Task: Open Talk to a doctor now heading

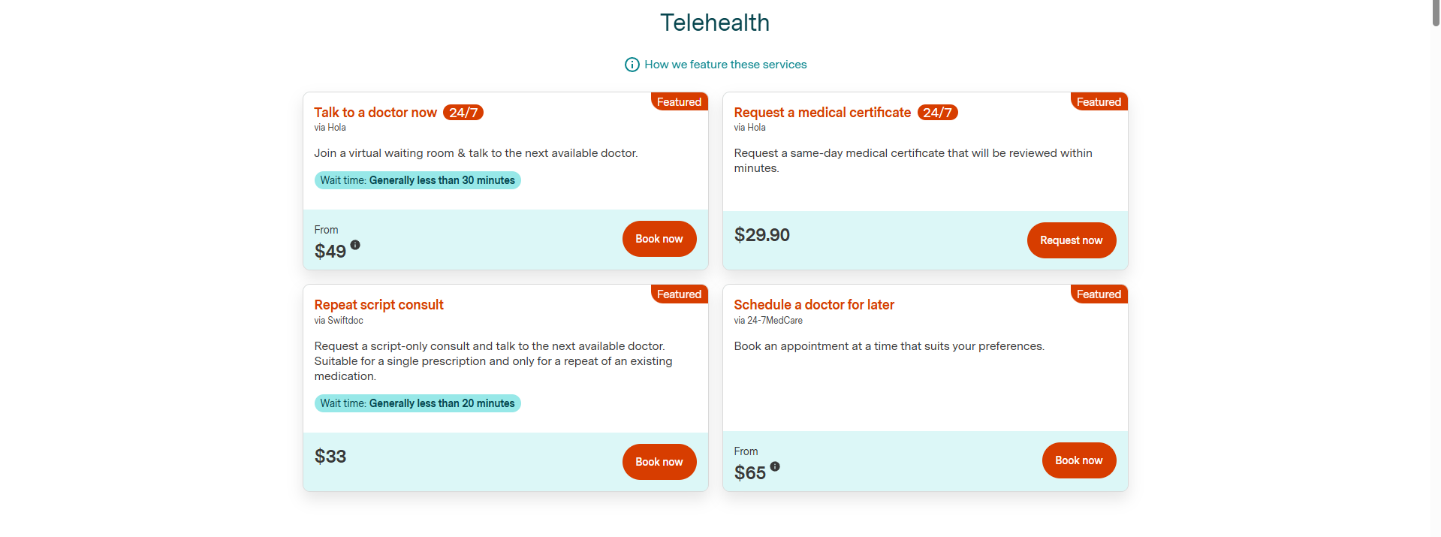Action: [x=375, y=113]
